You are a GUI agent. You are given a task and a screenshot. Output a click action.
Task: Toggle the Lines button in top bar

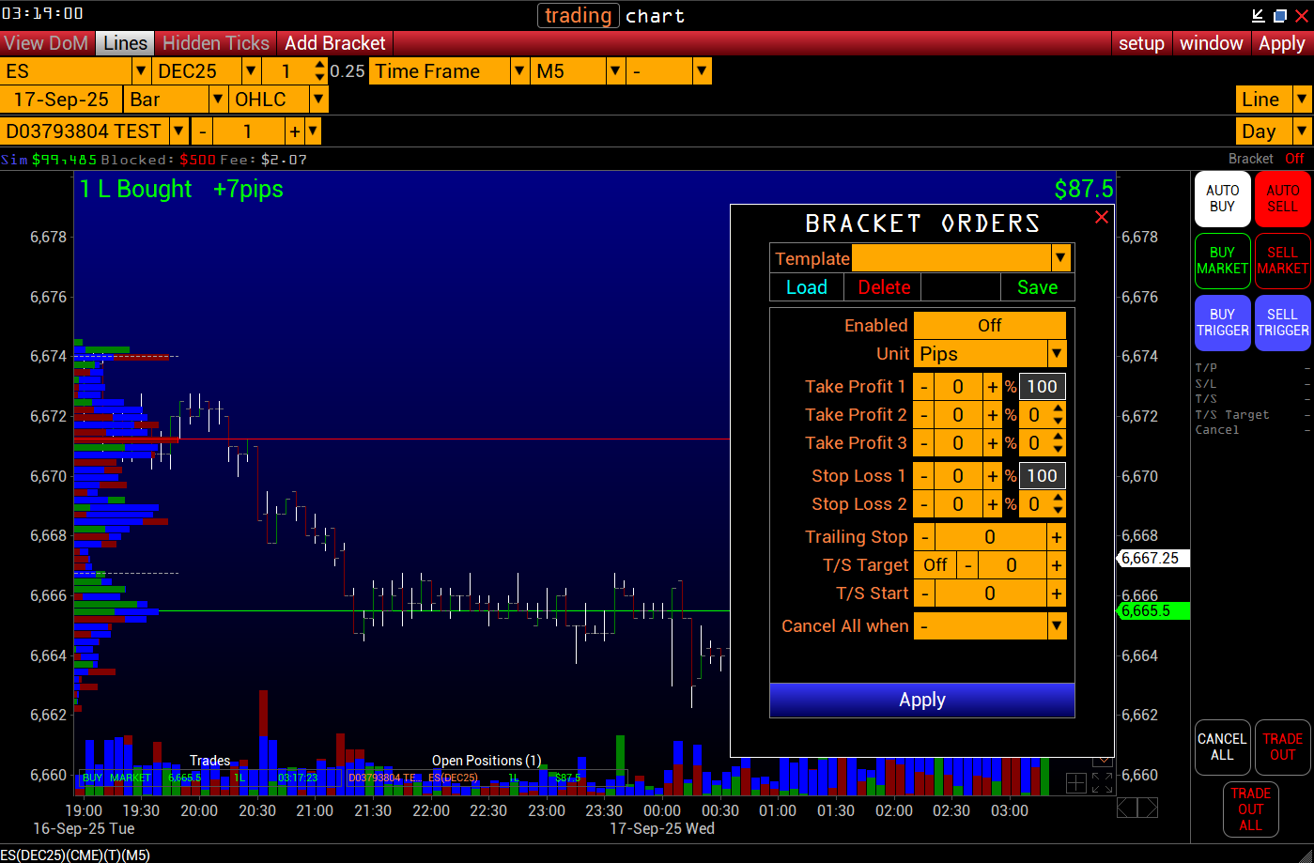[125, 43]
